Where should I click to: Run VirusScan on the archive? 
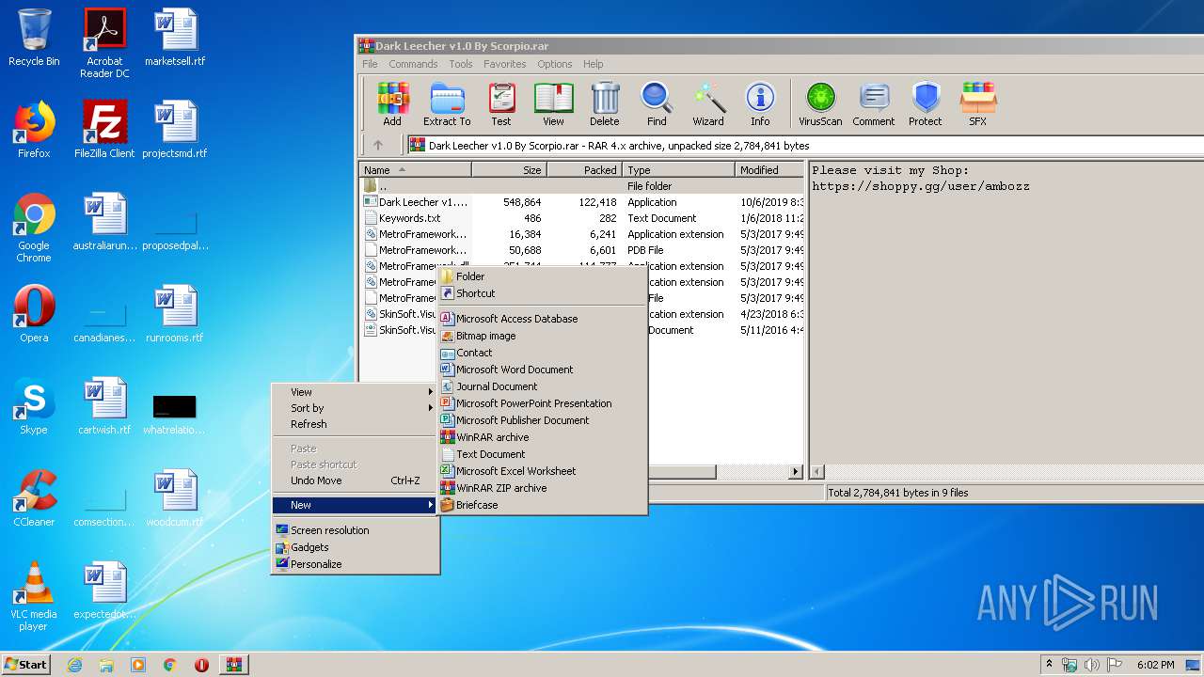820,103
